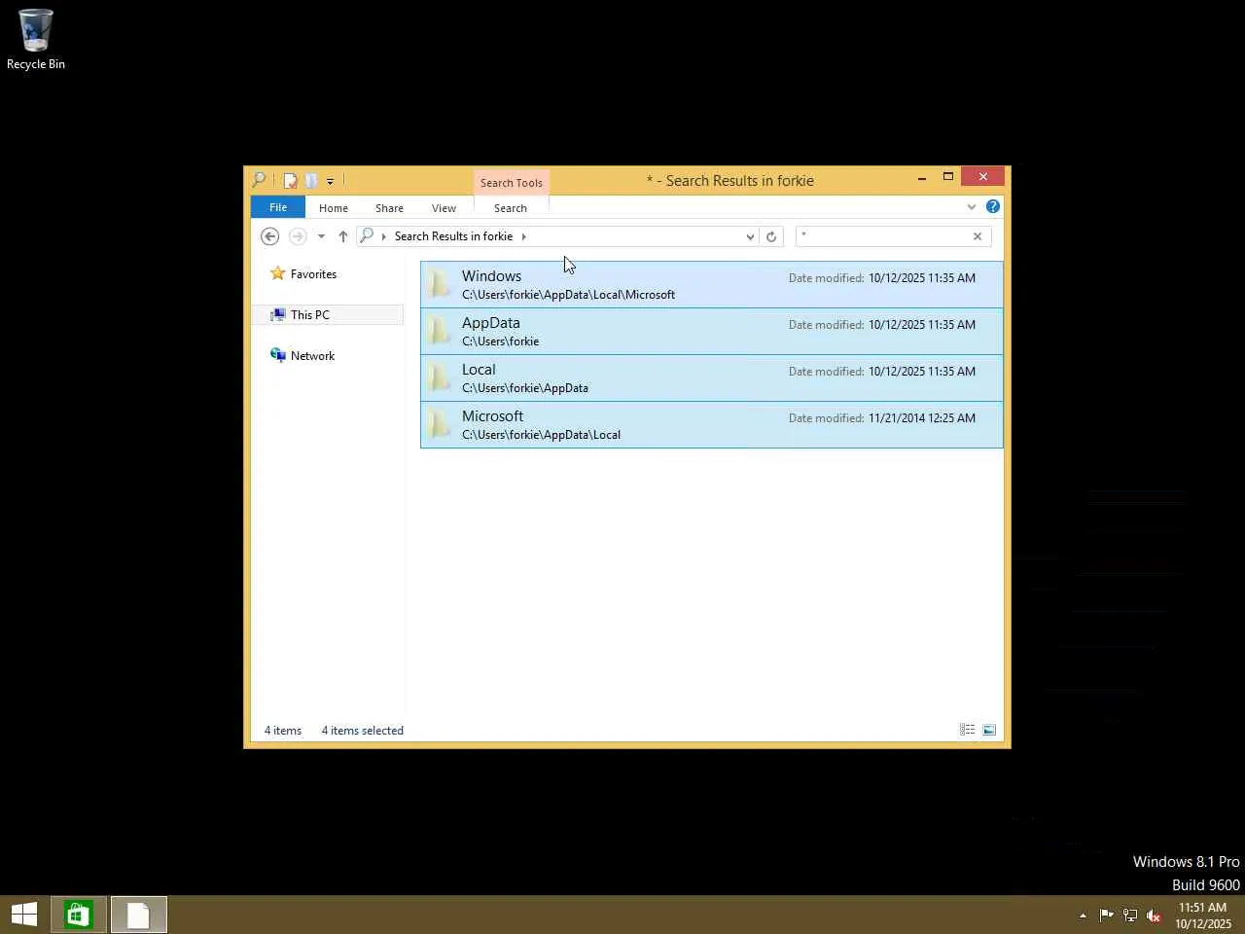This screenshot has width=1245, height=934.
Task: Open the Action Center flag icon
Action: [1106, 915]
